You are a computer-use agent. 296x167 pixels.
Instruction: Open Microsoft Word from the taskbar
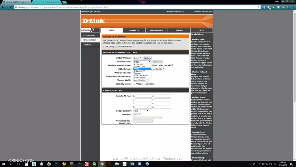[x=132, y=164]
